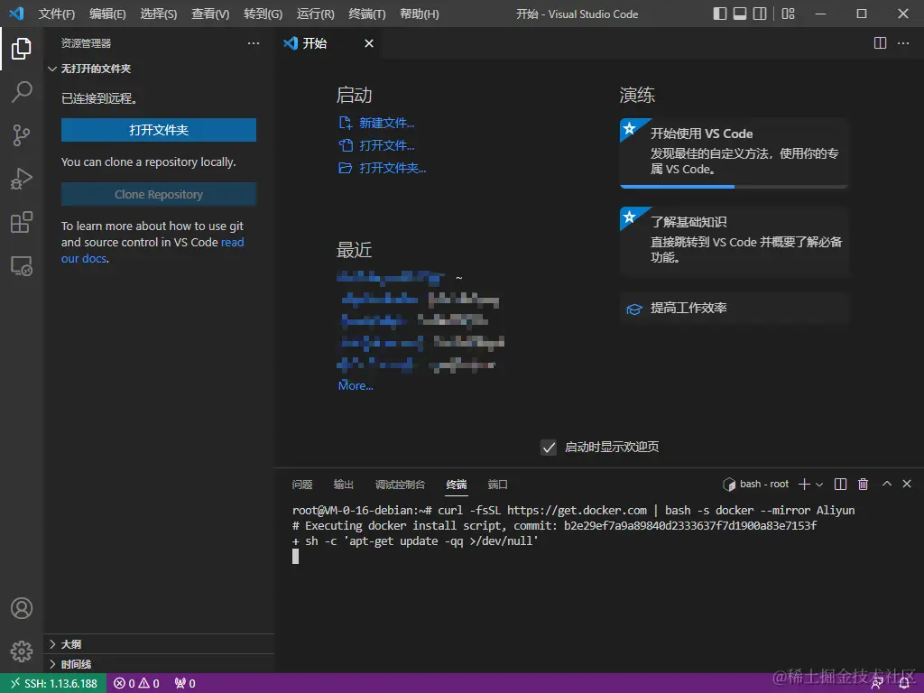This screenshot has height=693, width=924.
Task: Click forwarded ports status item
Action: 185,684
